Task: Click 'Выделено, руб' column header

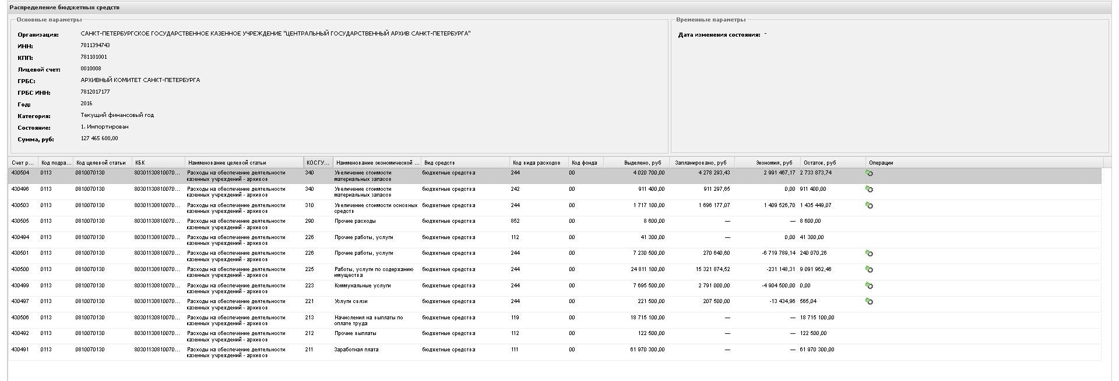Action: pos(636,163)
